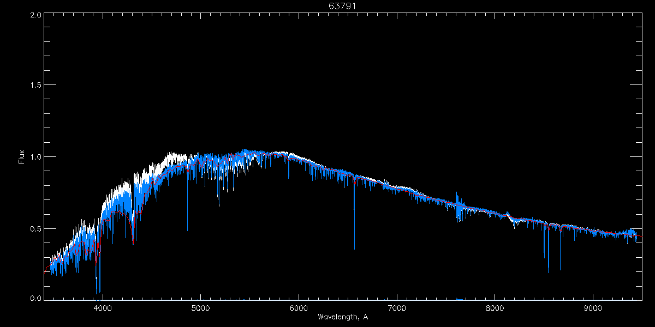655x327 pixels.
Task: Click the Flux axis label
Action: [x=22, y=157]
